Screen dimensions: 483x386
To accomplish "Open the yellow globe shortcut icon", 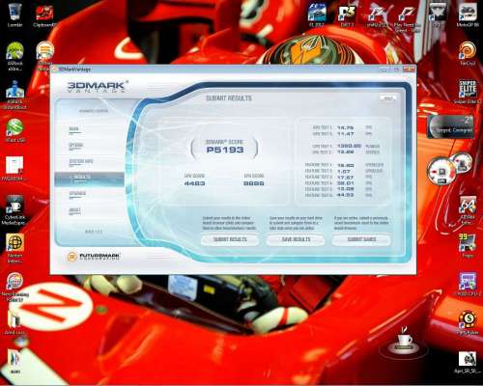I will tap(14, 247).
